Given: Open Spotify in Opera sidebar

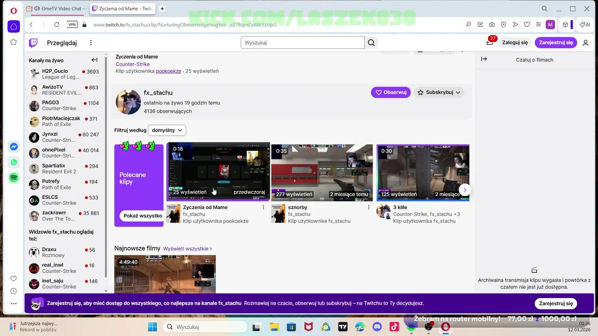Looking at the screenshot, I should click(14, 178).
